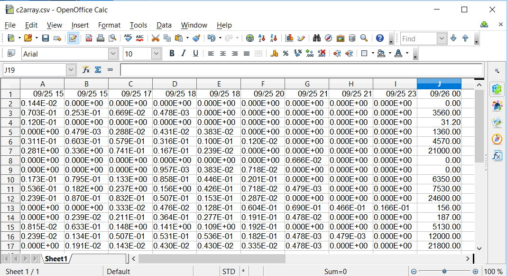This screenshot has width=507, height=276.
Task: Open the font size dropdown
Action: pyautogui.click(x=156, y=54)
